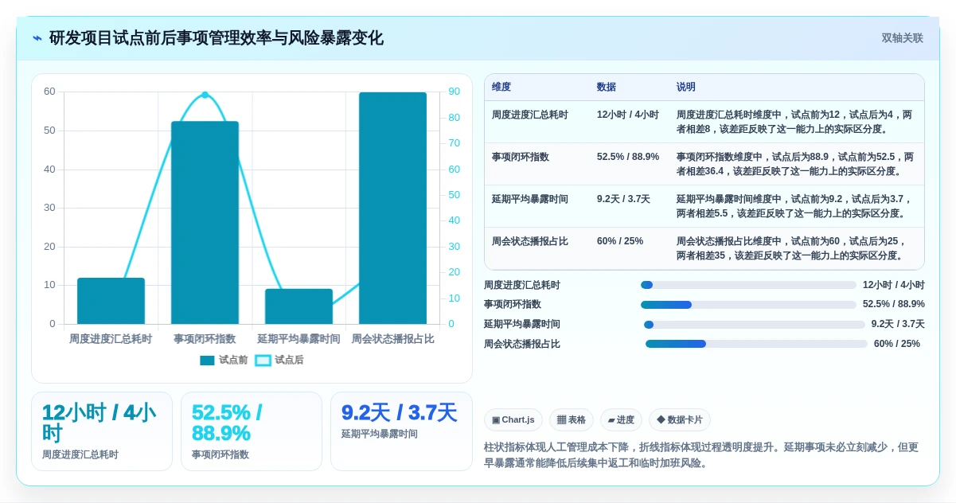This screenshot has width=956, height=503.
Task: Click the 周度进度汇总耗时 bar in the chart
Action: pos(111,301)
